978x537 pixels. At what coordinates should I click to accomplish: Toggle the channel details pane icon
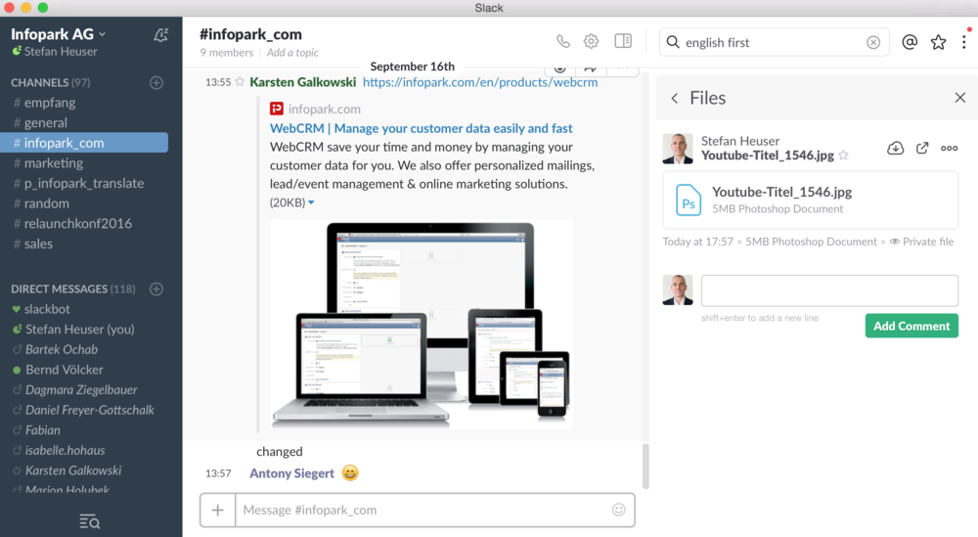click(x=623, y=41)
